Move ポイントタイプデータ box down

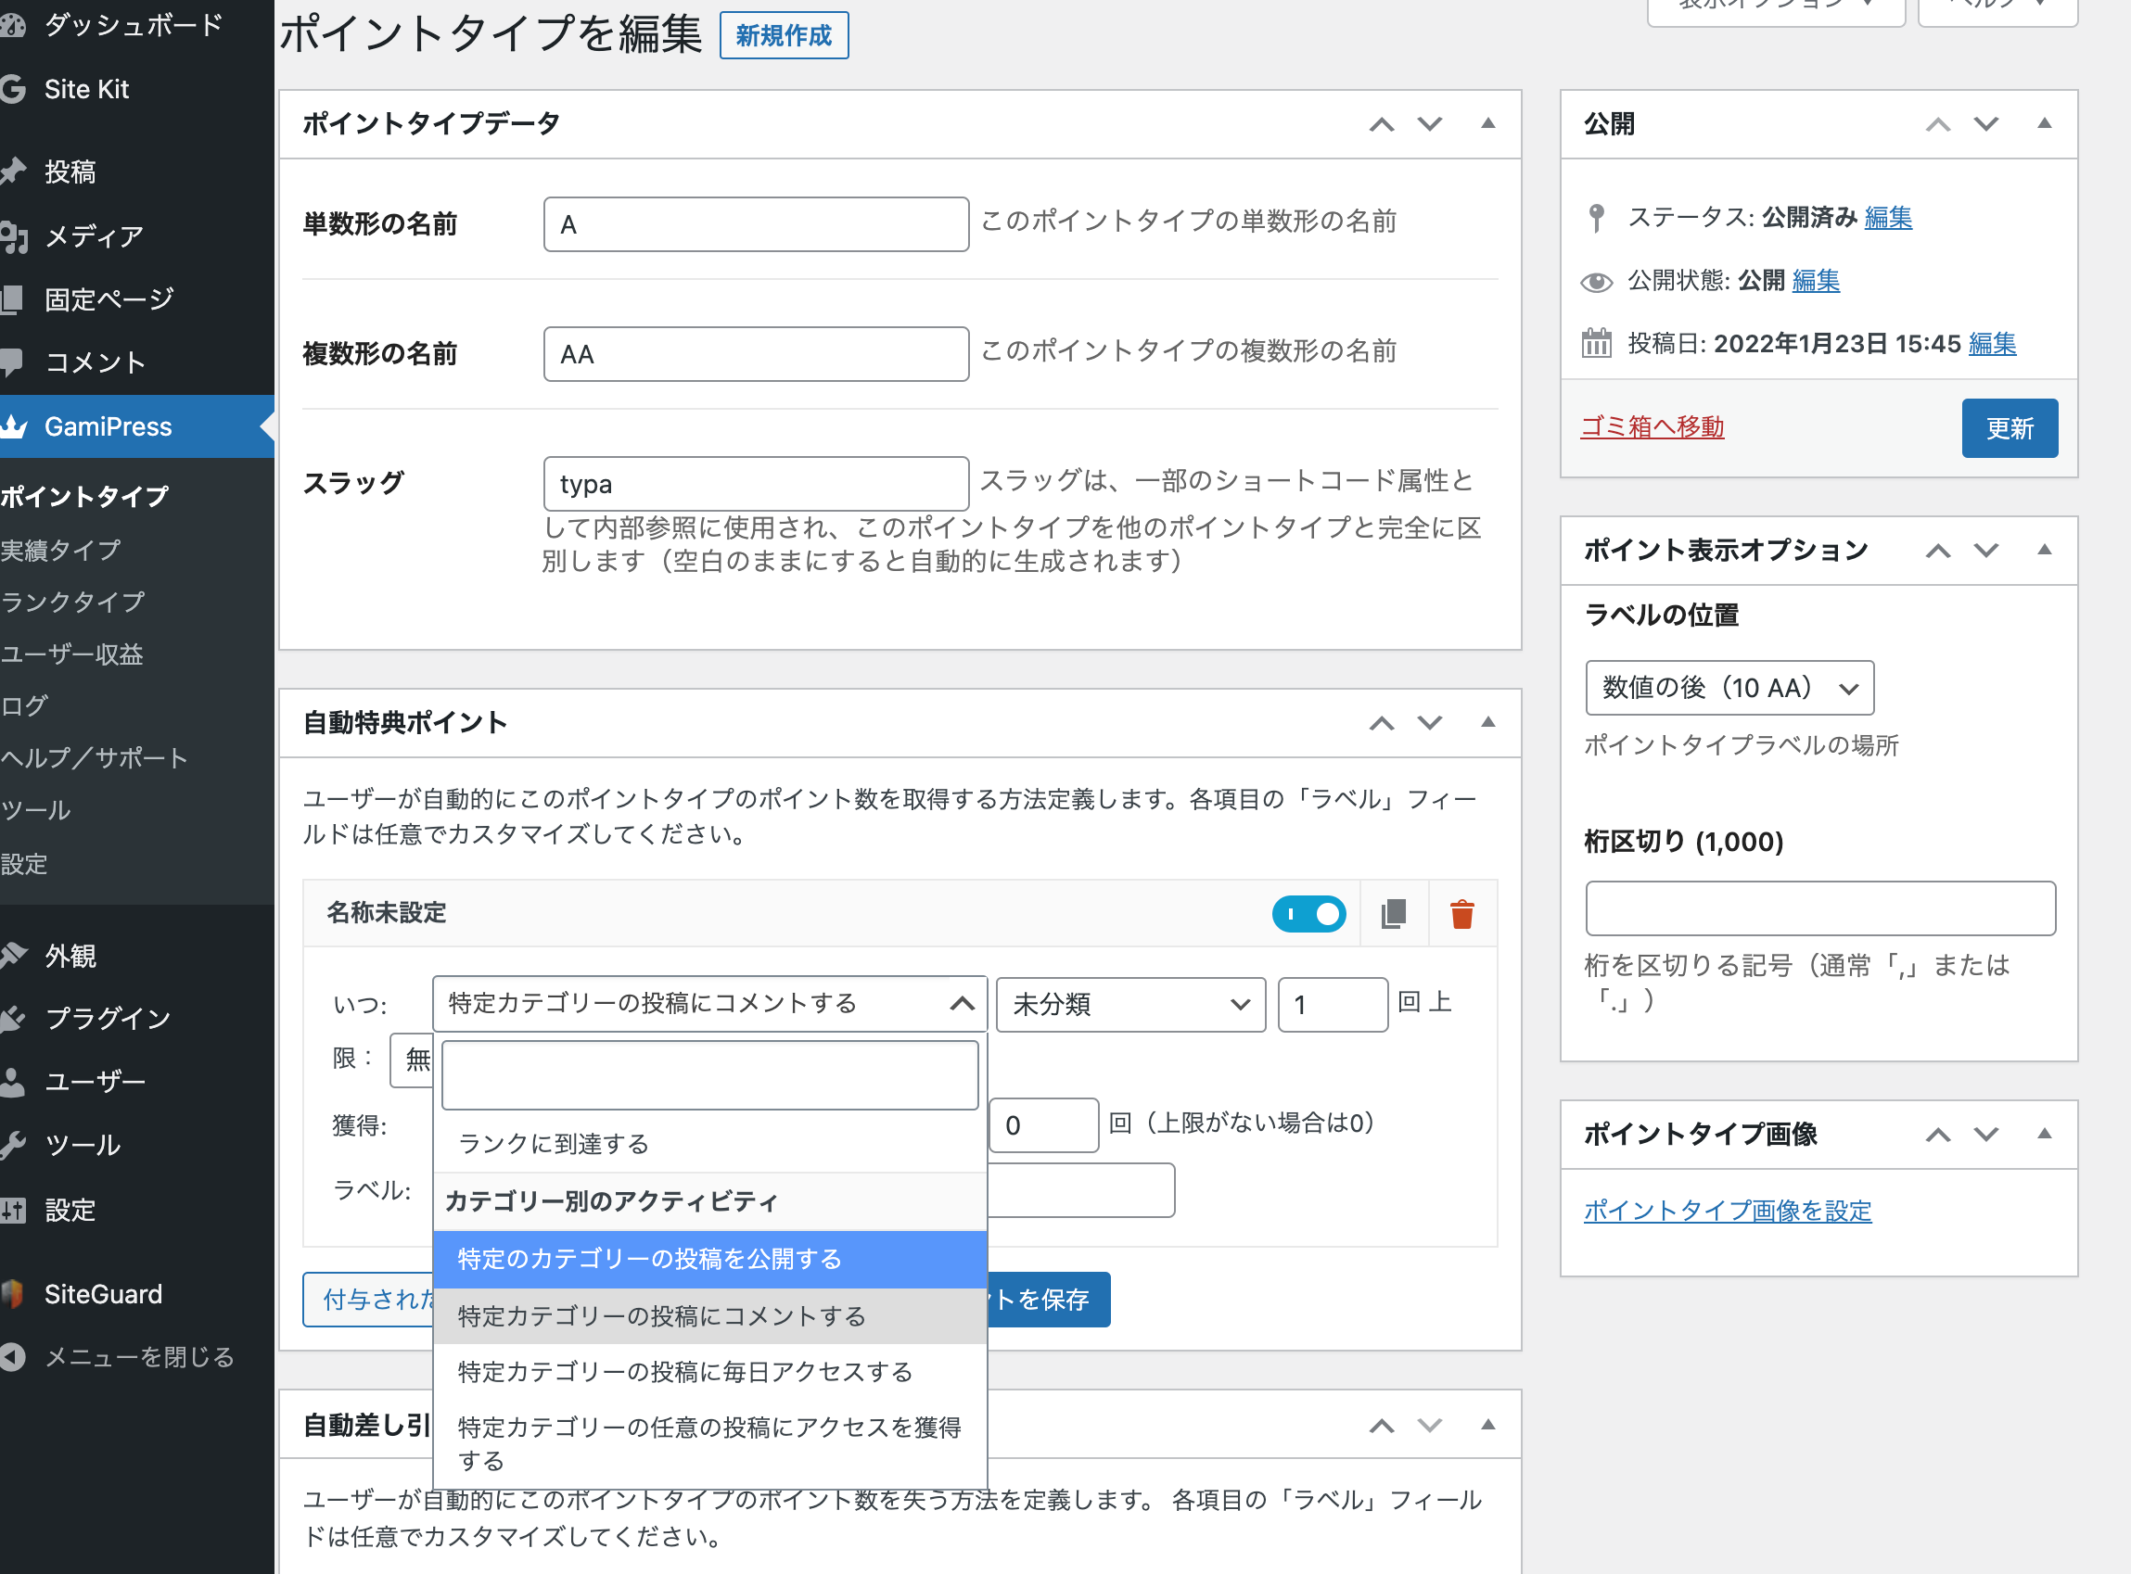point(1430,124)
